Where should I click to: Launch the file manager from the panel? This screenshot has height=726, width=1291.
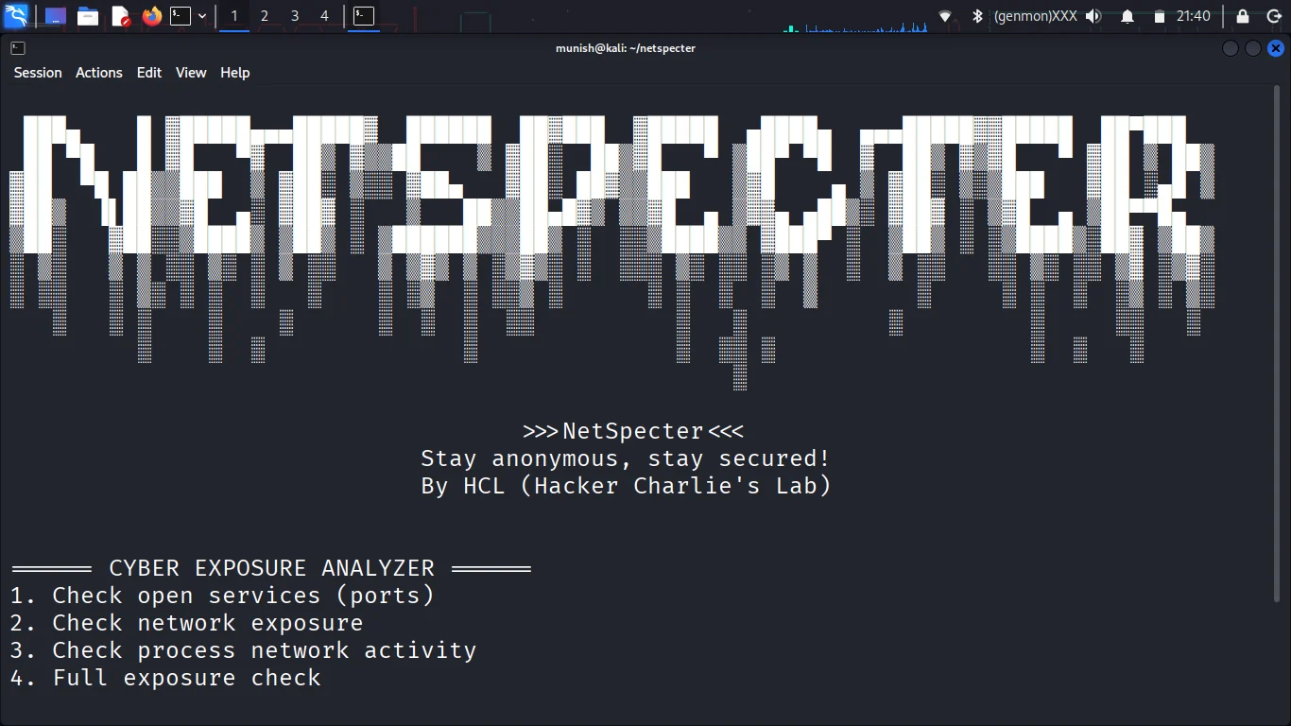pos(88,16)
